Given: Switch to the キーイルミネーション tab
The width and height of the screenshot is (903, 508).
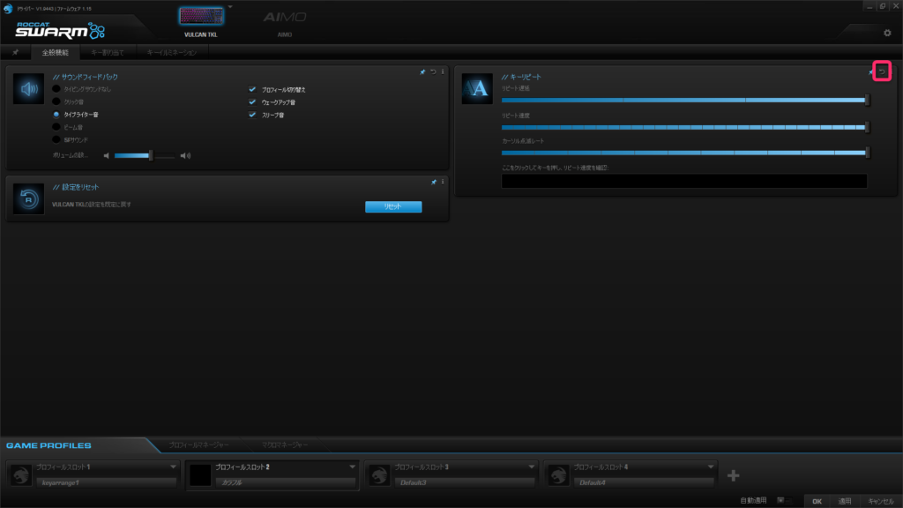Looking at the screenshot, I should point(172,52).
